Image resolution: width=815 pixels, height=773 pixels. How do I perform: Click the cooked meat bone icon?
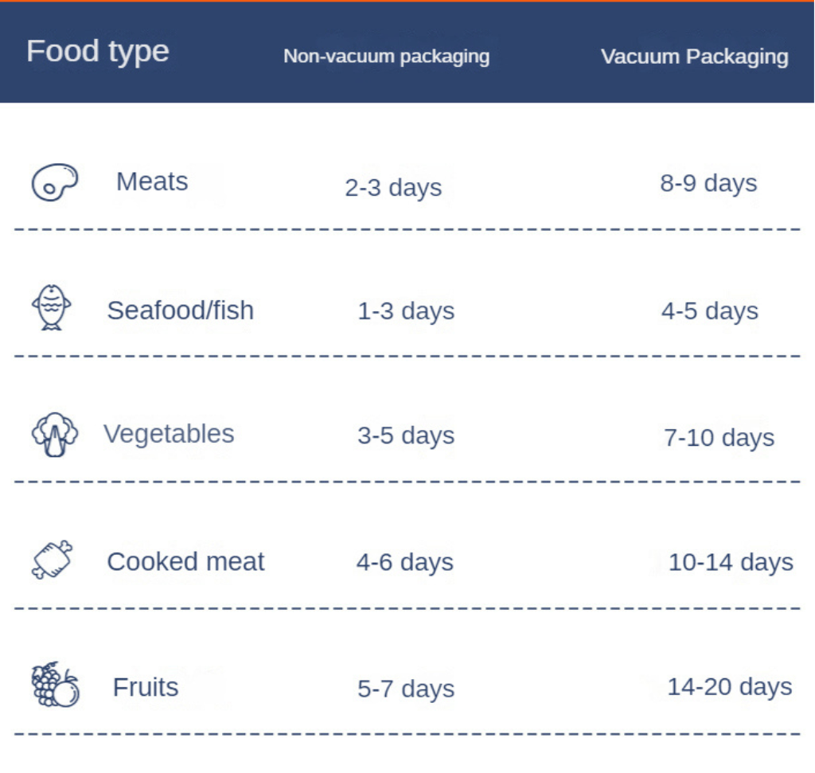53,560
